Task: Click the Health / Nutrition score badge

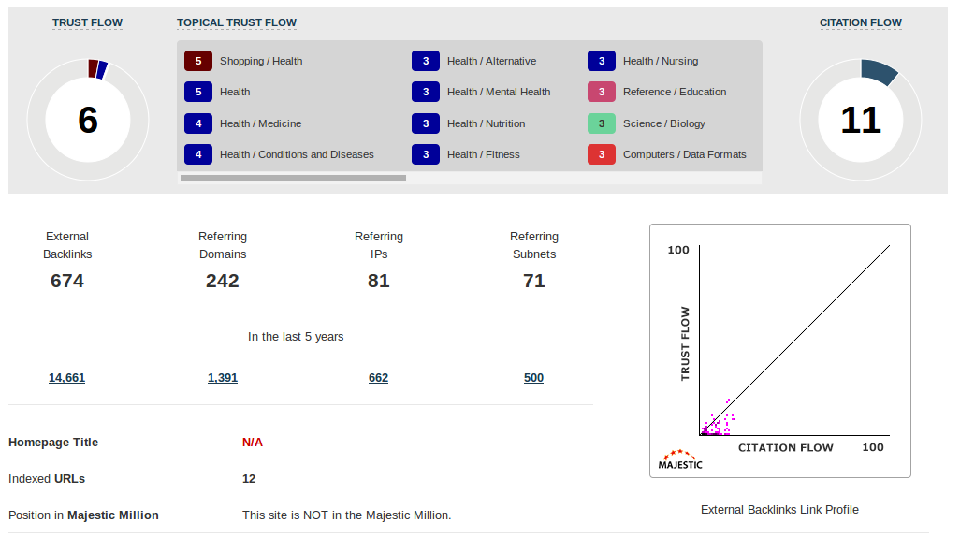Action: [x=426, y=123]
